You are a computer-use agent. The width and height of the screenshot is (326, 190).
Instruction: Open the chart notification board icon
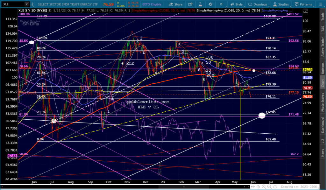190,4
